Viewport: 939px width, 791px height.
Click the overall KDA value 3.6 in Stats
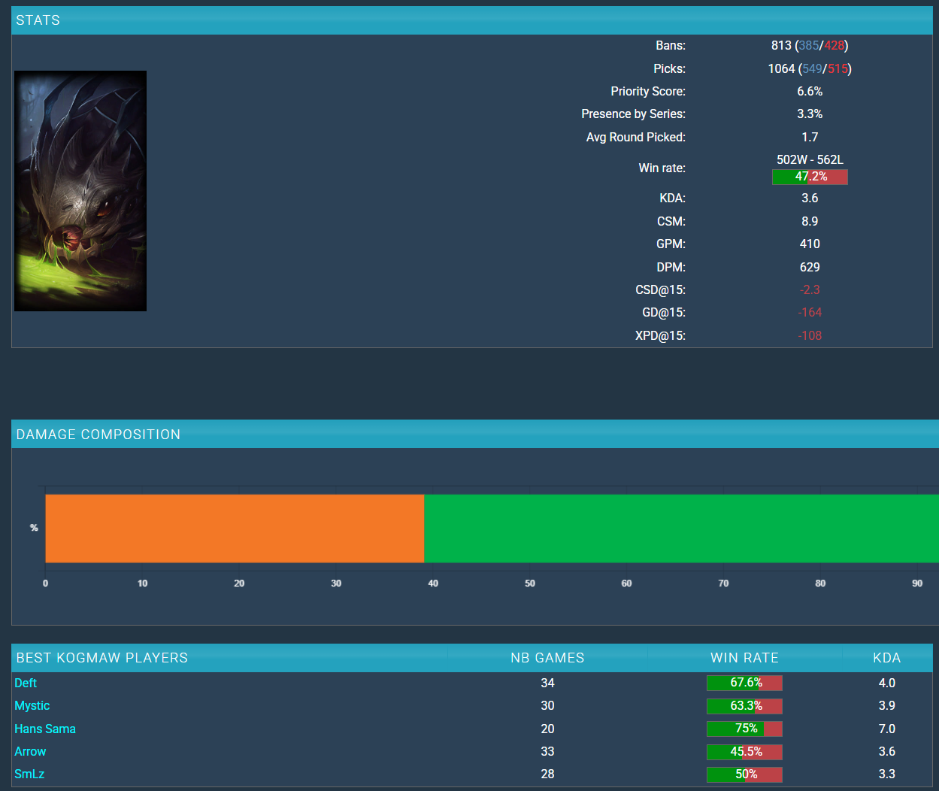pyautogui.click(x=810, y=198)
